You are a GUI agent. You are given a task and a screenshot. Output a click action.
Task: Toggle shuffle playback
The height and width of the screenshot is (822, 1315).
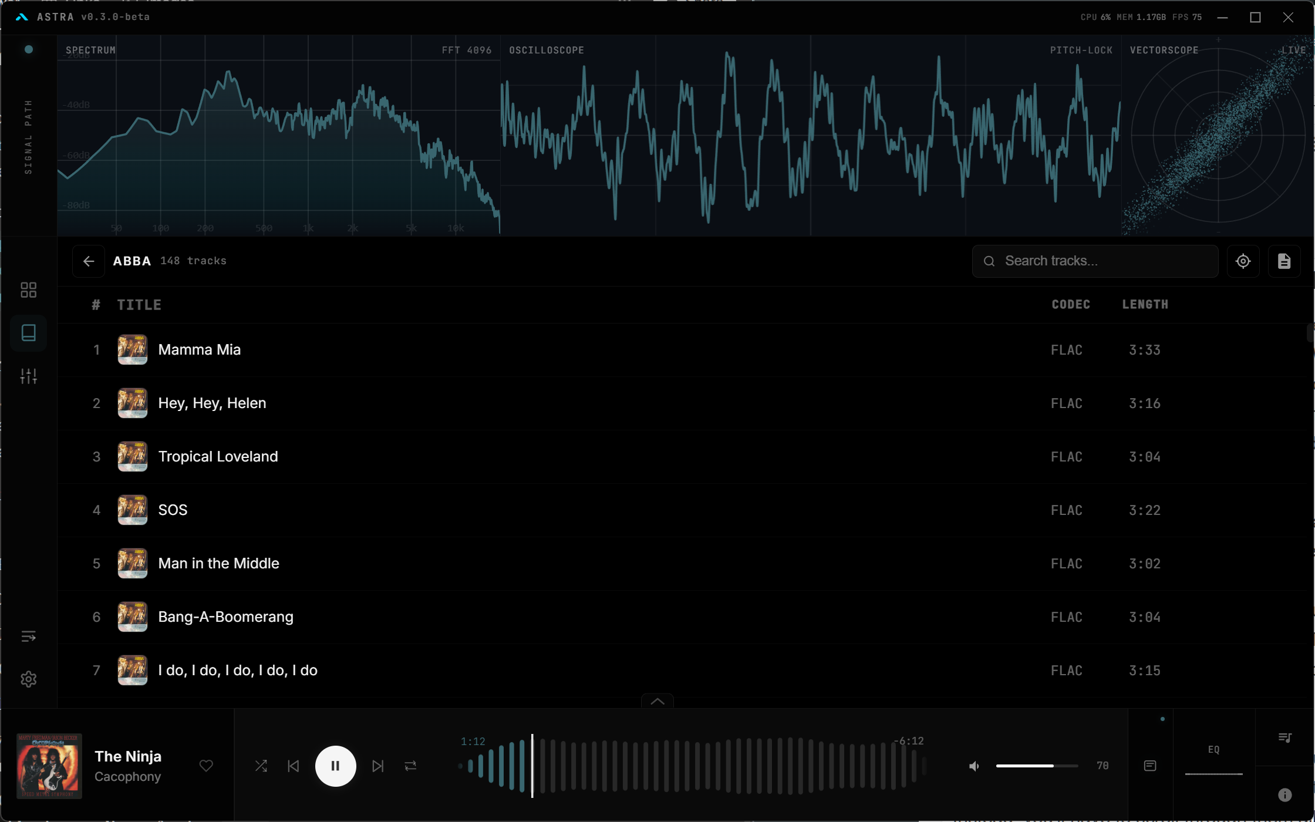tap(261, 766)
